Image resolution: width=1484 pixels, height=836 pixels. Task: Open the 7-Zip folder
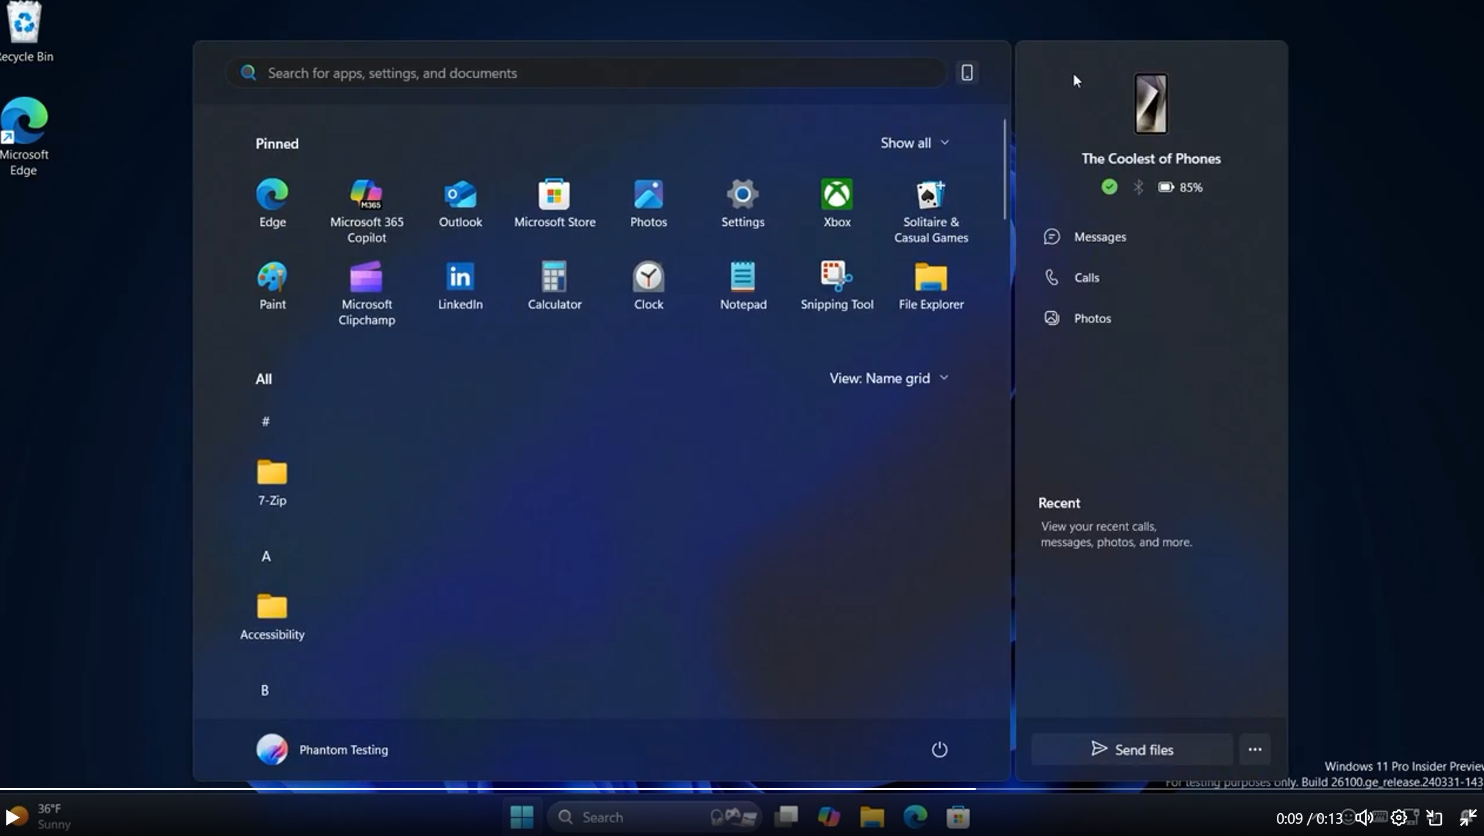pyautogui.click(x=272, y=482)
